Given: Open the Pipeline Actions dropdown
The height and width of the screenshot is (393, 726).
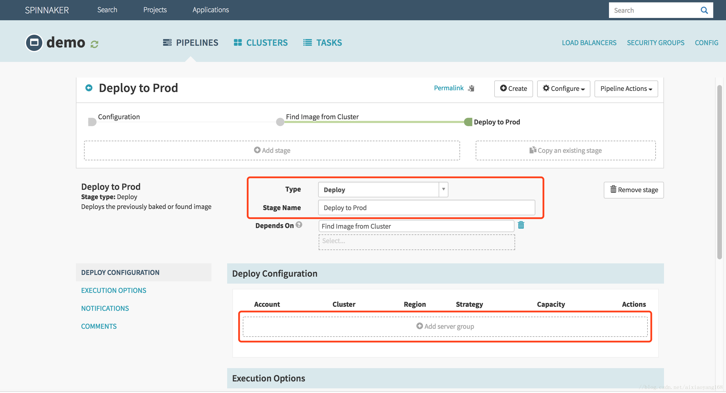Looking at the screenshot, I should click(x=626, y=89).
